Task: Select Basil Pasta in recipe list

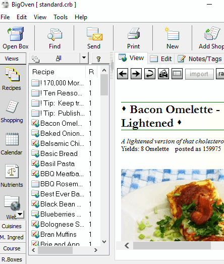Action: pos(58,164)
